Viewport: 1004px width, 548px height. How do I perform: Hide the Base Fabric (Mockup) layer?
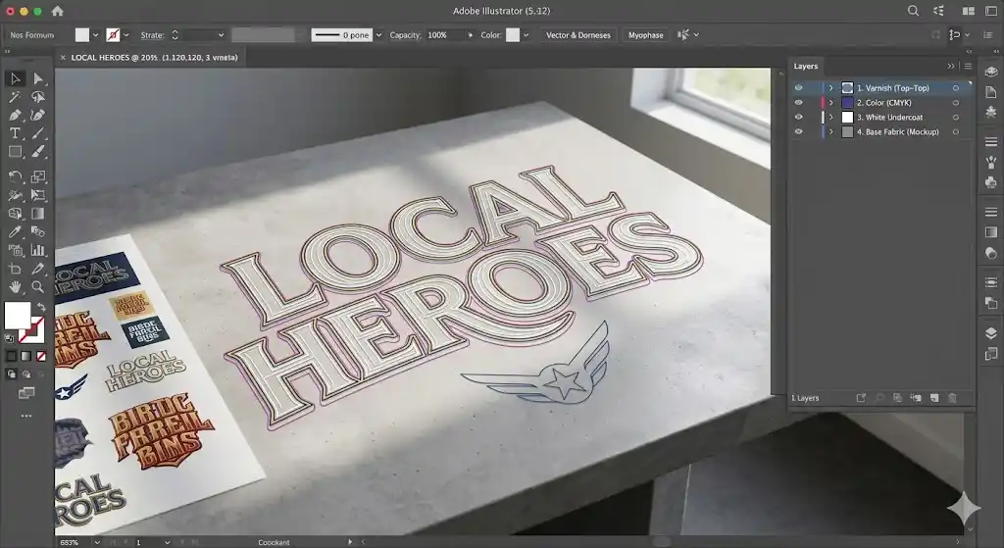(x=798, y=132)
